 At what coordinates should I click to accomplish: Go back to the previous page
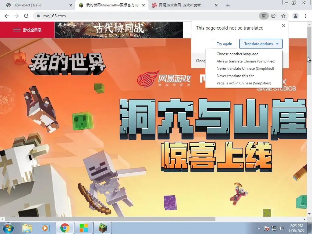coord(7,16)
